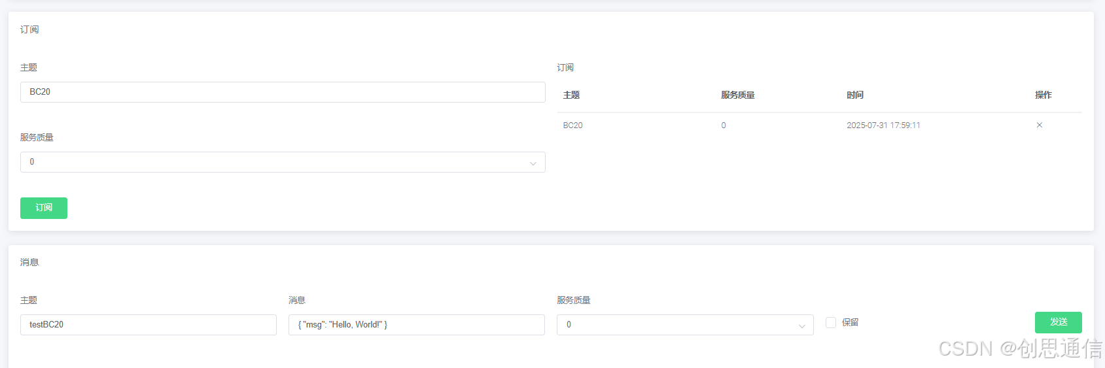Click the green 订阅 subscribe button
This screenshot has height=368, width=1105.
pos(44,208)
